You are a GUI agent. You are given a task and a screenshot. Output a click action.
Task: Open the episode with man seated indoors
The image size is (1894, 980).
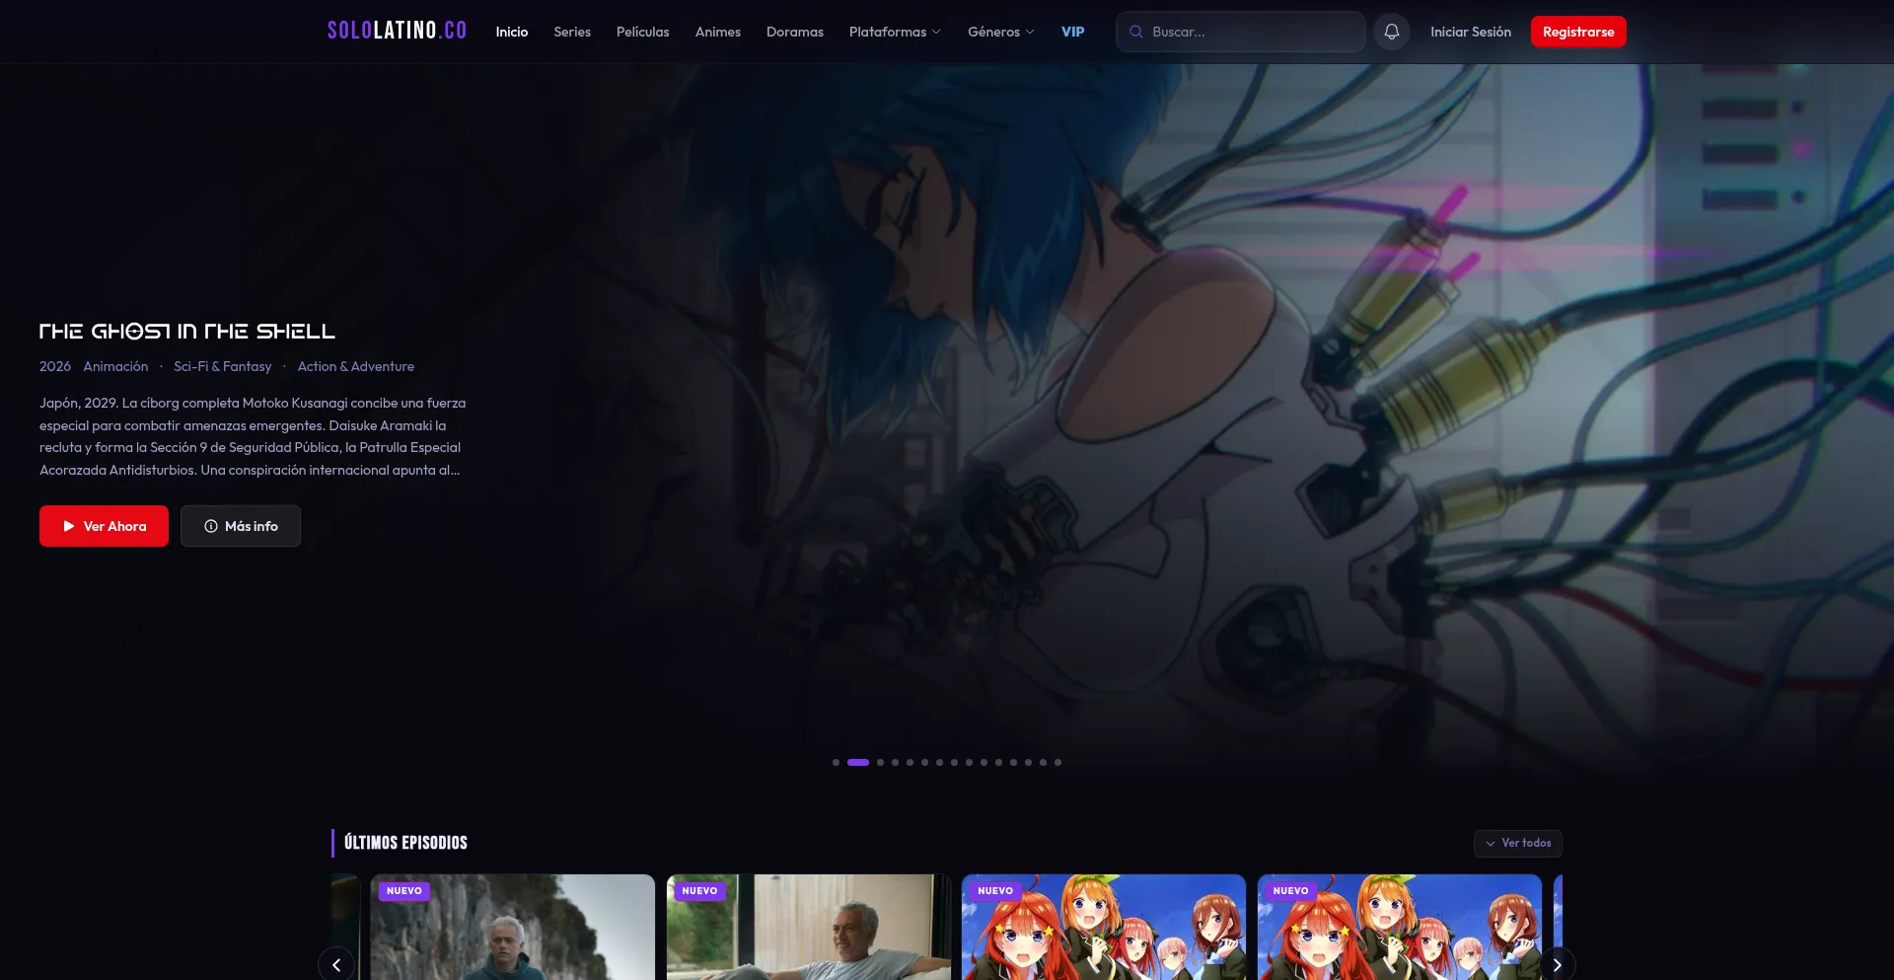click(809, 927)
